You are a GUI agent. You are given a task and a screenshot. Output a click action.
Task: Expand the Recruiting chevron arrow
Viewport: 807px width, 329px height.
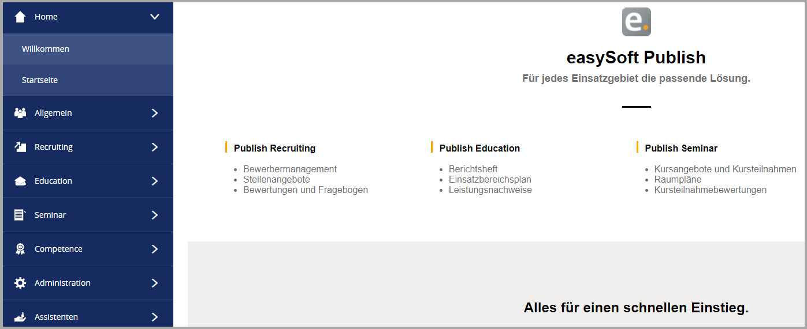point(154,147)
